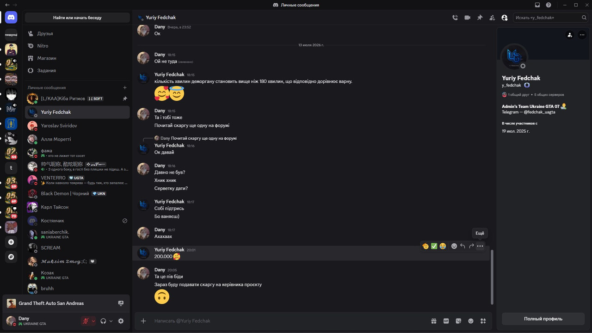Toggle the muted microphone button
The image size is (592, 333).
(86, 321)
